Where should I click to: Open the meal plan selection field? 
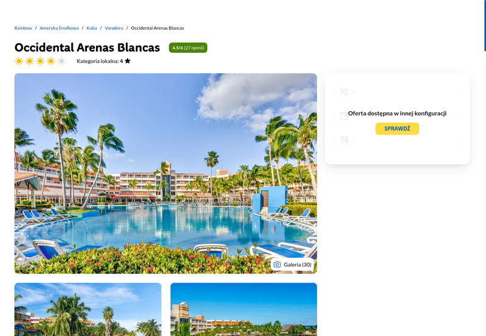[x=397, y=140]
